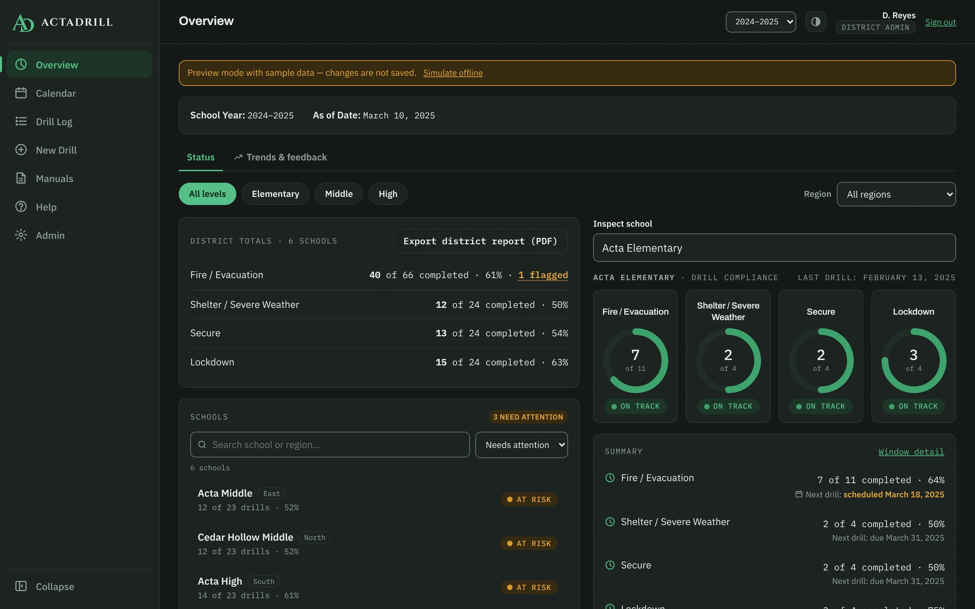
Task: Click the Manuals document icon
Action: point(21,178)
